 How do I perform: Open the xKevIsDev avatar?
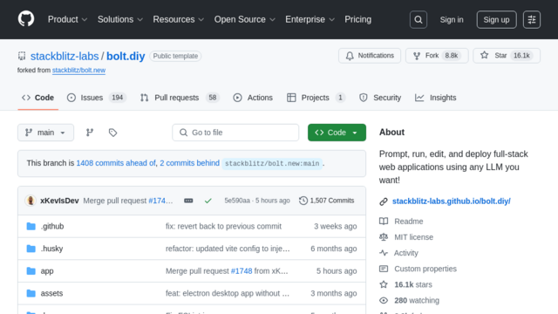tap(31, 201)
